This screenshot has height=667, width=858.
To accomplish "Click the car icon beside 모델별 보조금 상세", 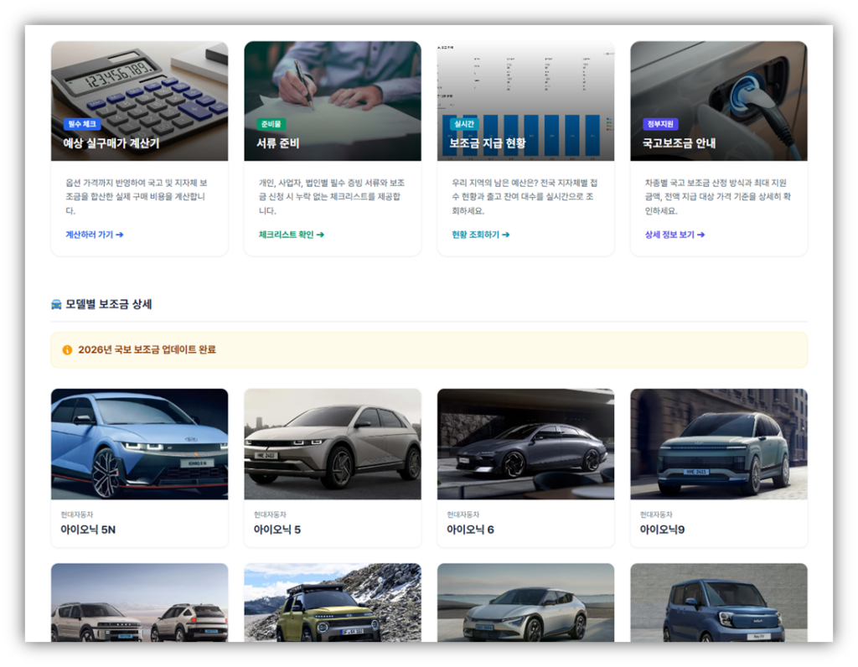I will (56, 304).
